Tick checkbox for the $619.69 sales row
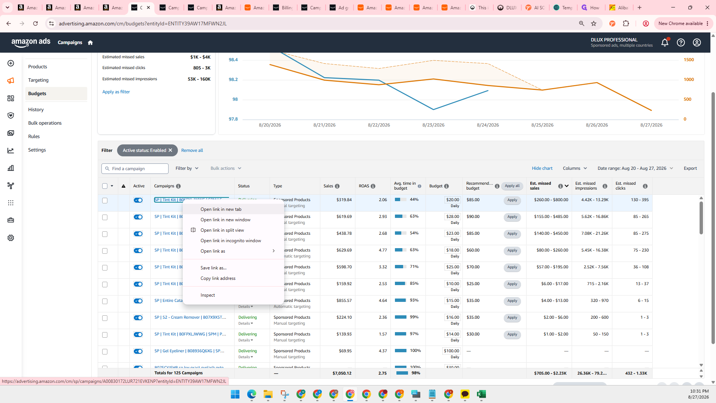Screen dimensions: 716x403 point(105,218)
